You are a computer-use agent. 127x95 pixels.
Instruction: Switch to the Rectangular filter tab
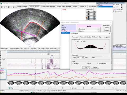(x=75, y=37)
